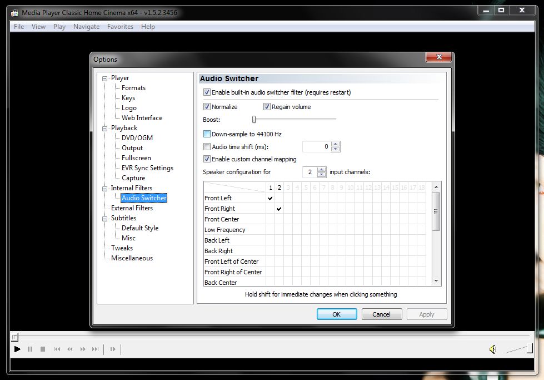Click Front Center row, channel 1 cell
Viewport: 544px width, 380px height.
(270, 219)
